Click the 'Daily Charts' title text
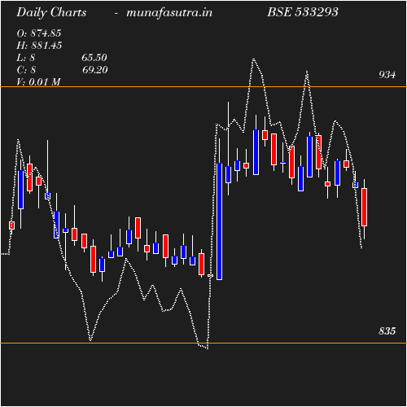Screen dimensions: 407x407 [x=51, y=13]
